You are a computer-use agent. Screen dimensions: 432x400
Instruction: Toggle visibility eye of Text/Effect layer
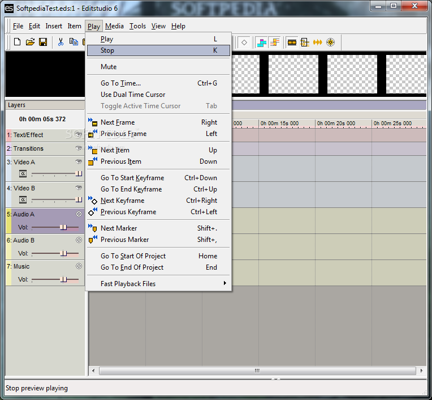[x=79, y=134]
